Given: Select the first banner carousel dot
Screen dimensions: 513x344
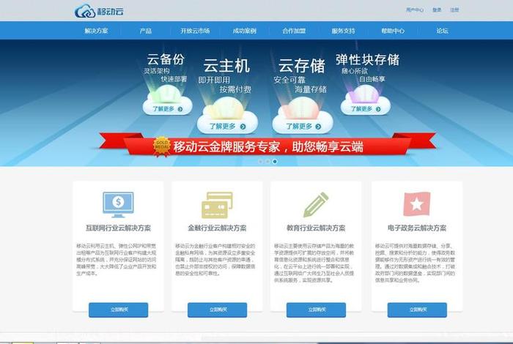Looking at the screenshot, I should pyautogui.click(x=260, y=161).
